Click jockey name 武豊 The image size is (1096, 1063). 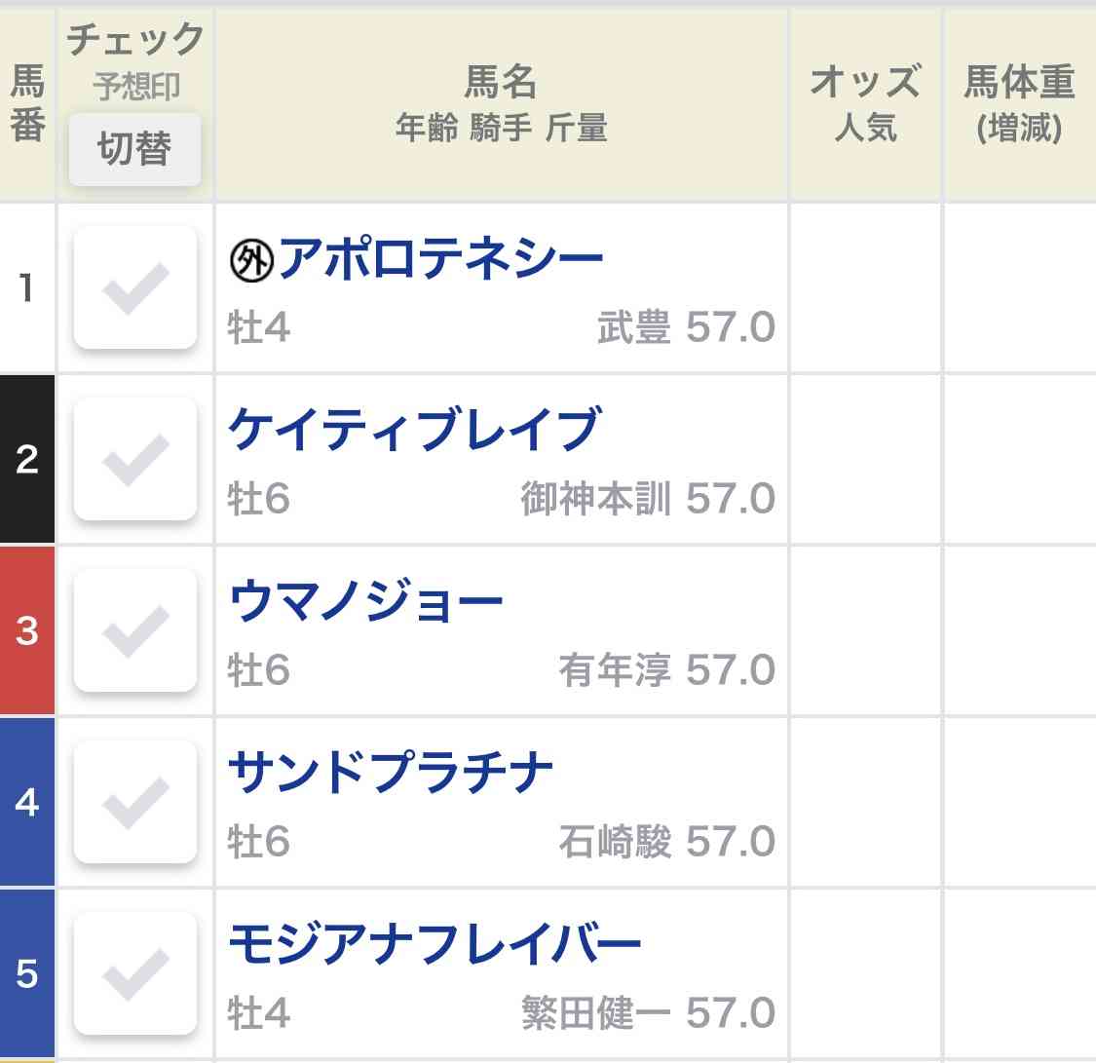pyautogui.click(x=634, y=327)
